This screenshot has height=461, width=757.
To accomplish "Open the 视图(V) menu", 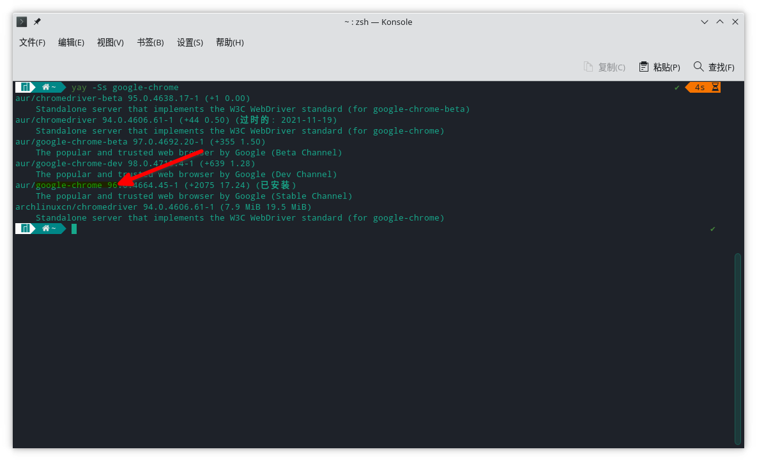I will coord(110,43).
